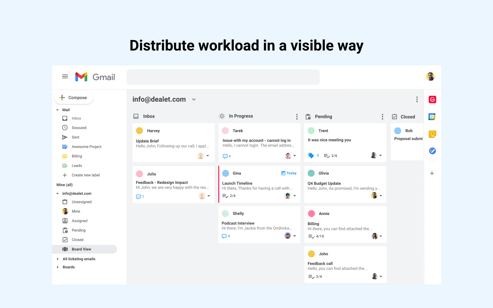Open the Google Tasks sidebar icon
This screenshot has height=308, width=493.
[432, 151]
